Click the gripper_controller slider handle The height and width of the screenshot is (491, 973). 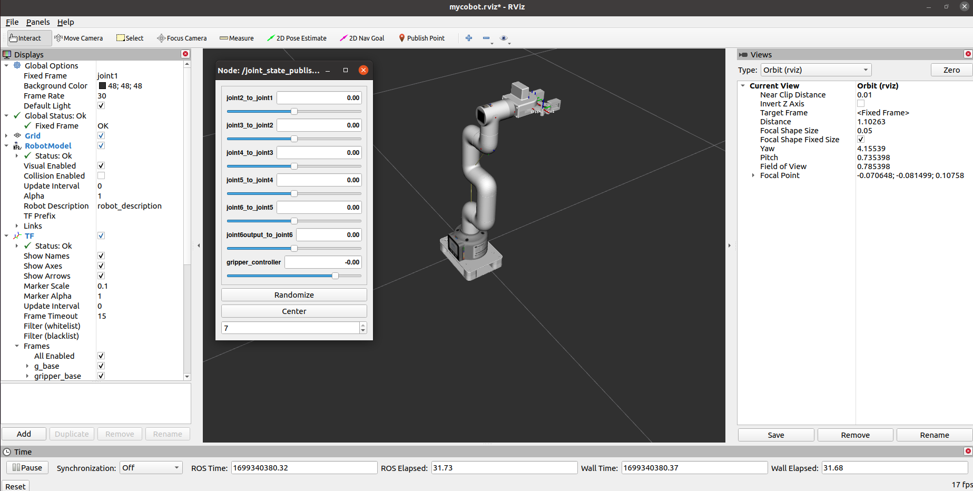pos(335,276)
